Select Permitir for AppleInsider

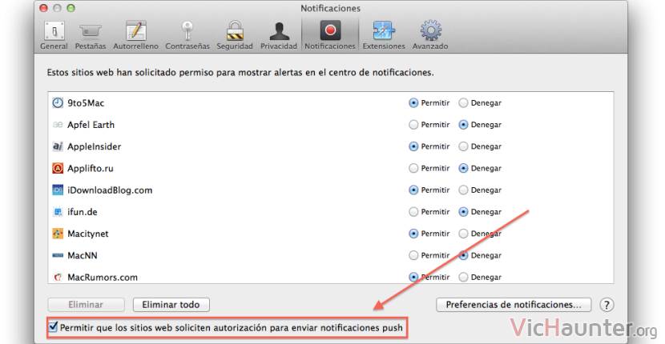pyautogui.click(x=413, y=146)
